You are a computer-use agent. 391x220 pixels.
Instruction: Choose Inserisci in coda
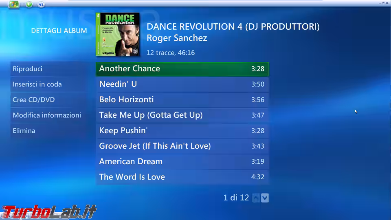pyautogui.click(x=50, y=84)
